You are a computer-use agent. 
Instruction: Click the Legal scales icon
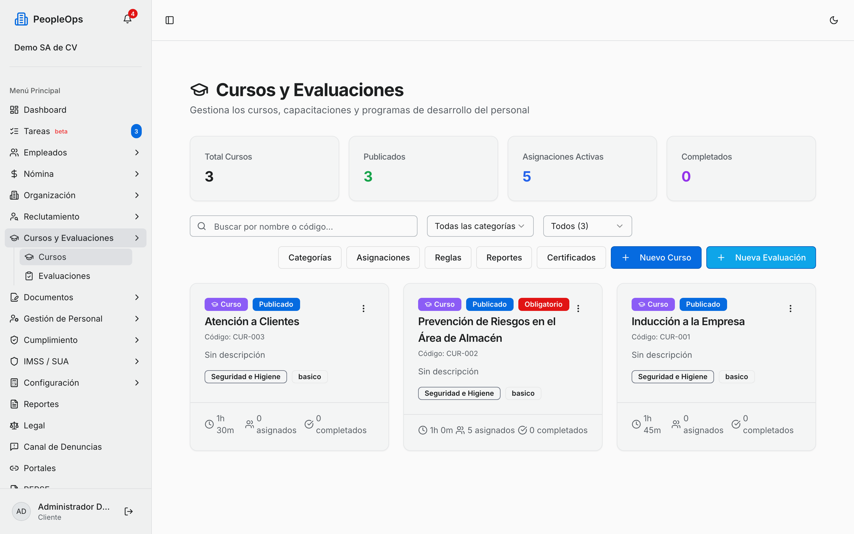coord(14,426)
